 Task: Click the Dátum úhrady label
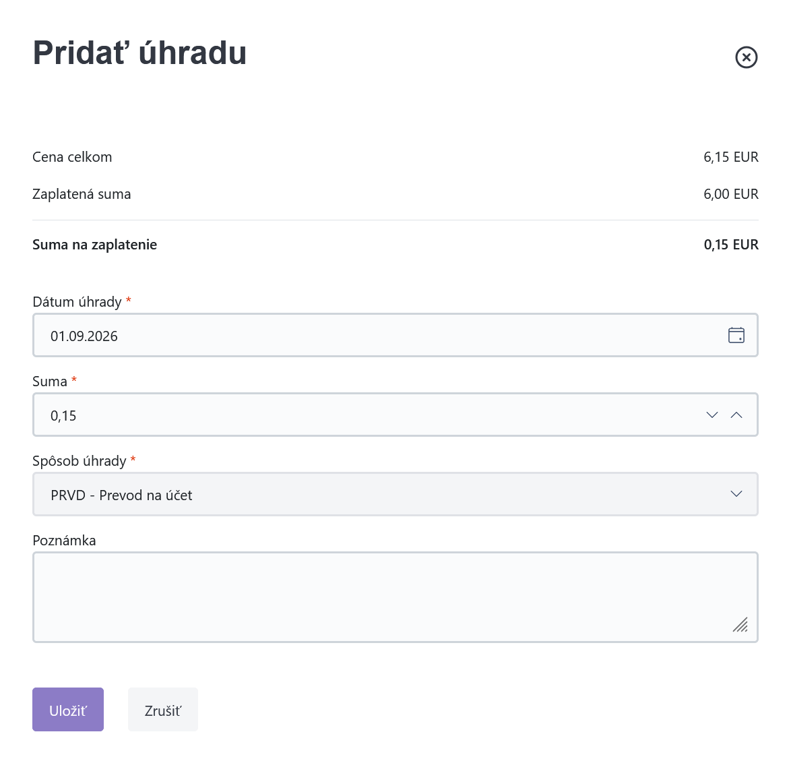coord(77,302)
